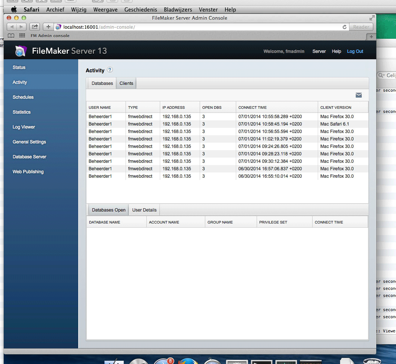The height and width of the screenshot is (364, 396).
Task: Open the Help menu in FileMaker header
Action: point(336,51)
